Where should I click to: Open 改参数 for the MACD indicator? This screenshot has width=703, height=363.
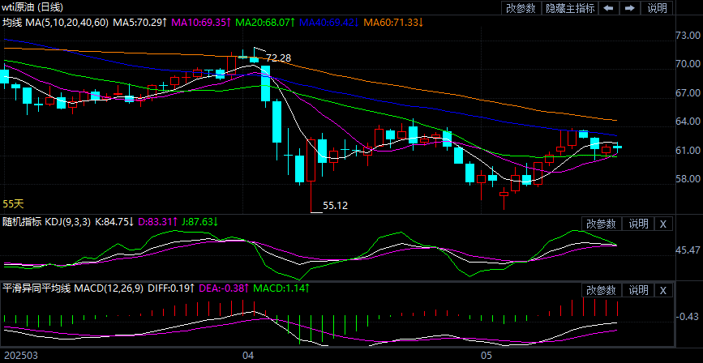[x=602, y=290]
